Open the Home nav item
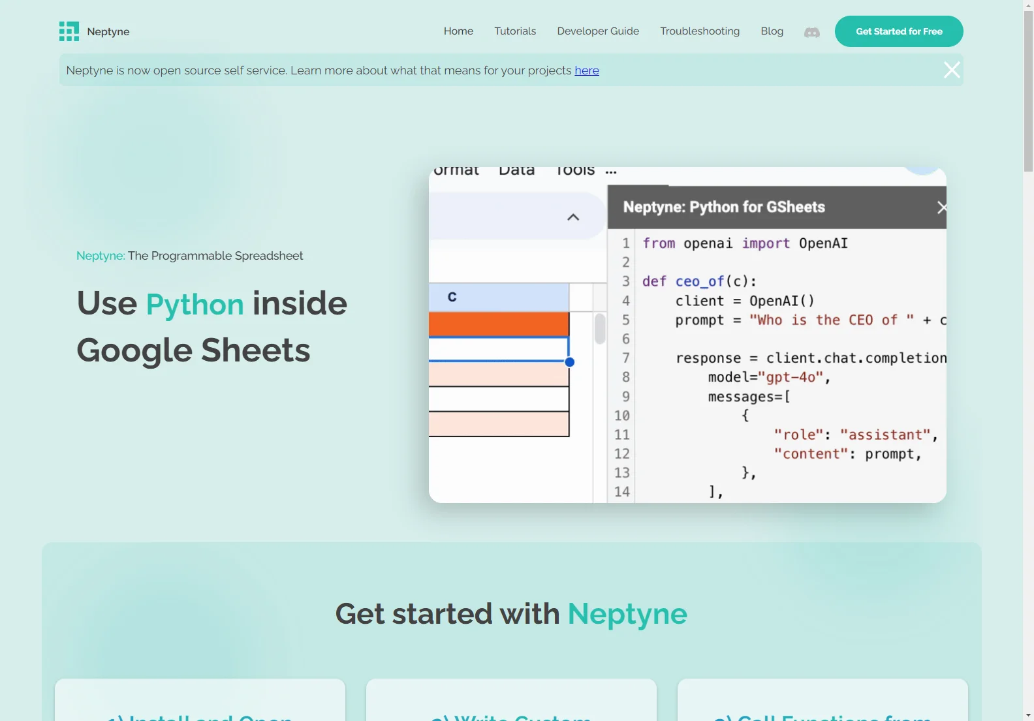 pyautogui.click(x=458, y=31)
